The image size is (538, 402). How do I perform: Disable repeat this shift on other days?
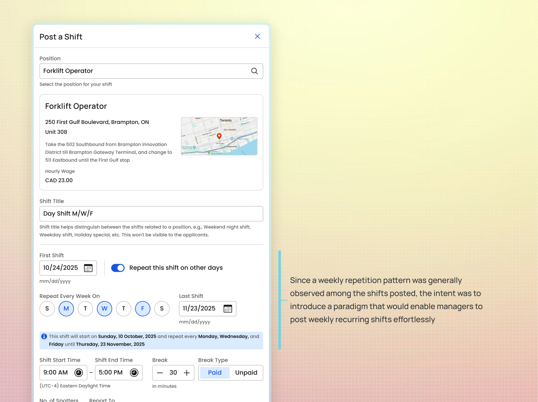118,268
